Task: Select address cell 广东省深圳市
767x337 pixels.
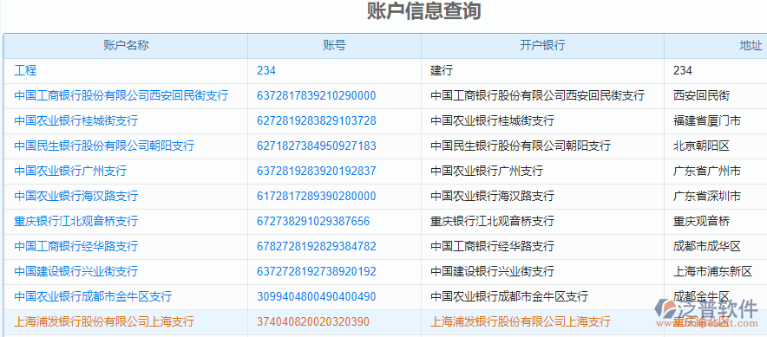Action: [716, 196]
